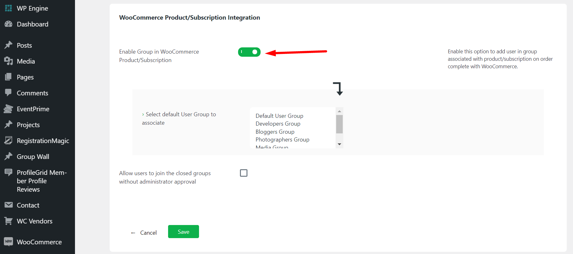The height and width of the screenshot is (254, 573).
Task: Click the Comments speech bubble icon
Action: (8, 93)
